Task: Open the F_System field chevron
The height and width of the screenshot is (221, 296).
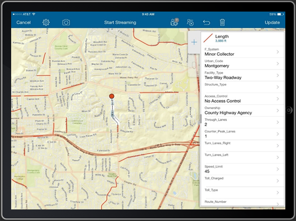Action: click(278, 52)
